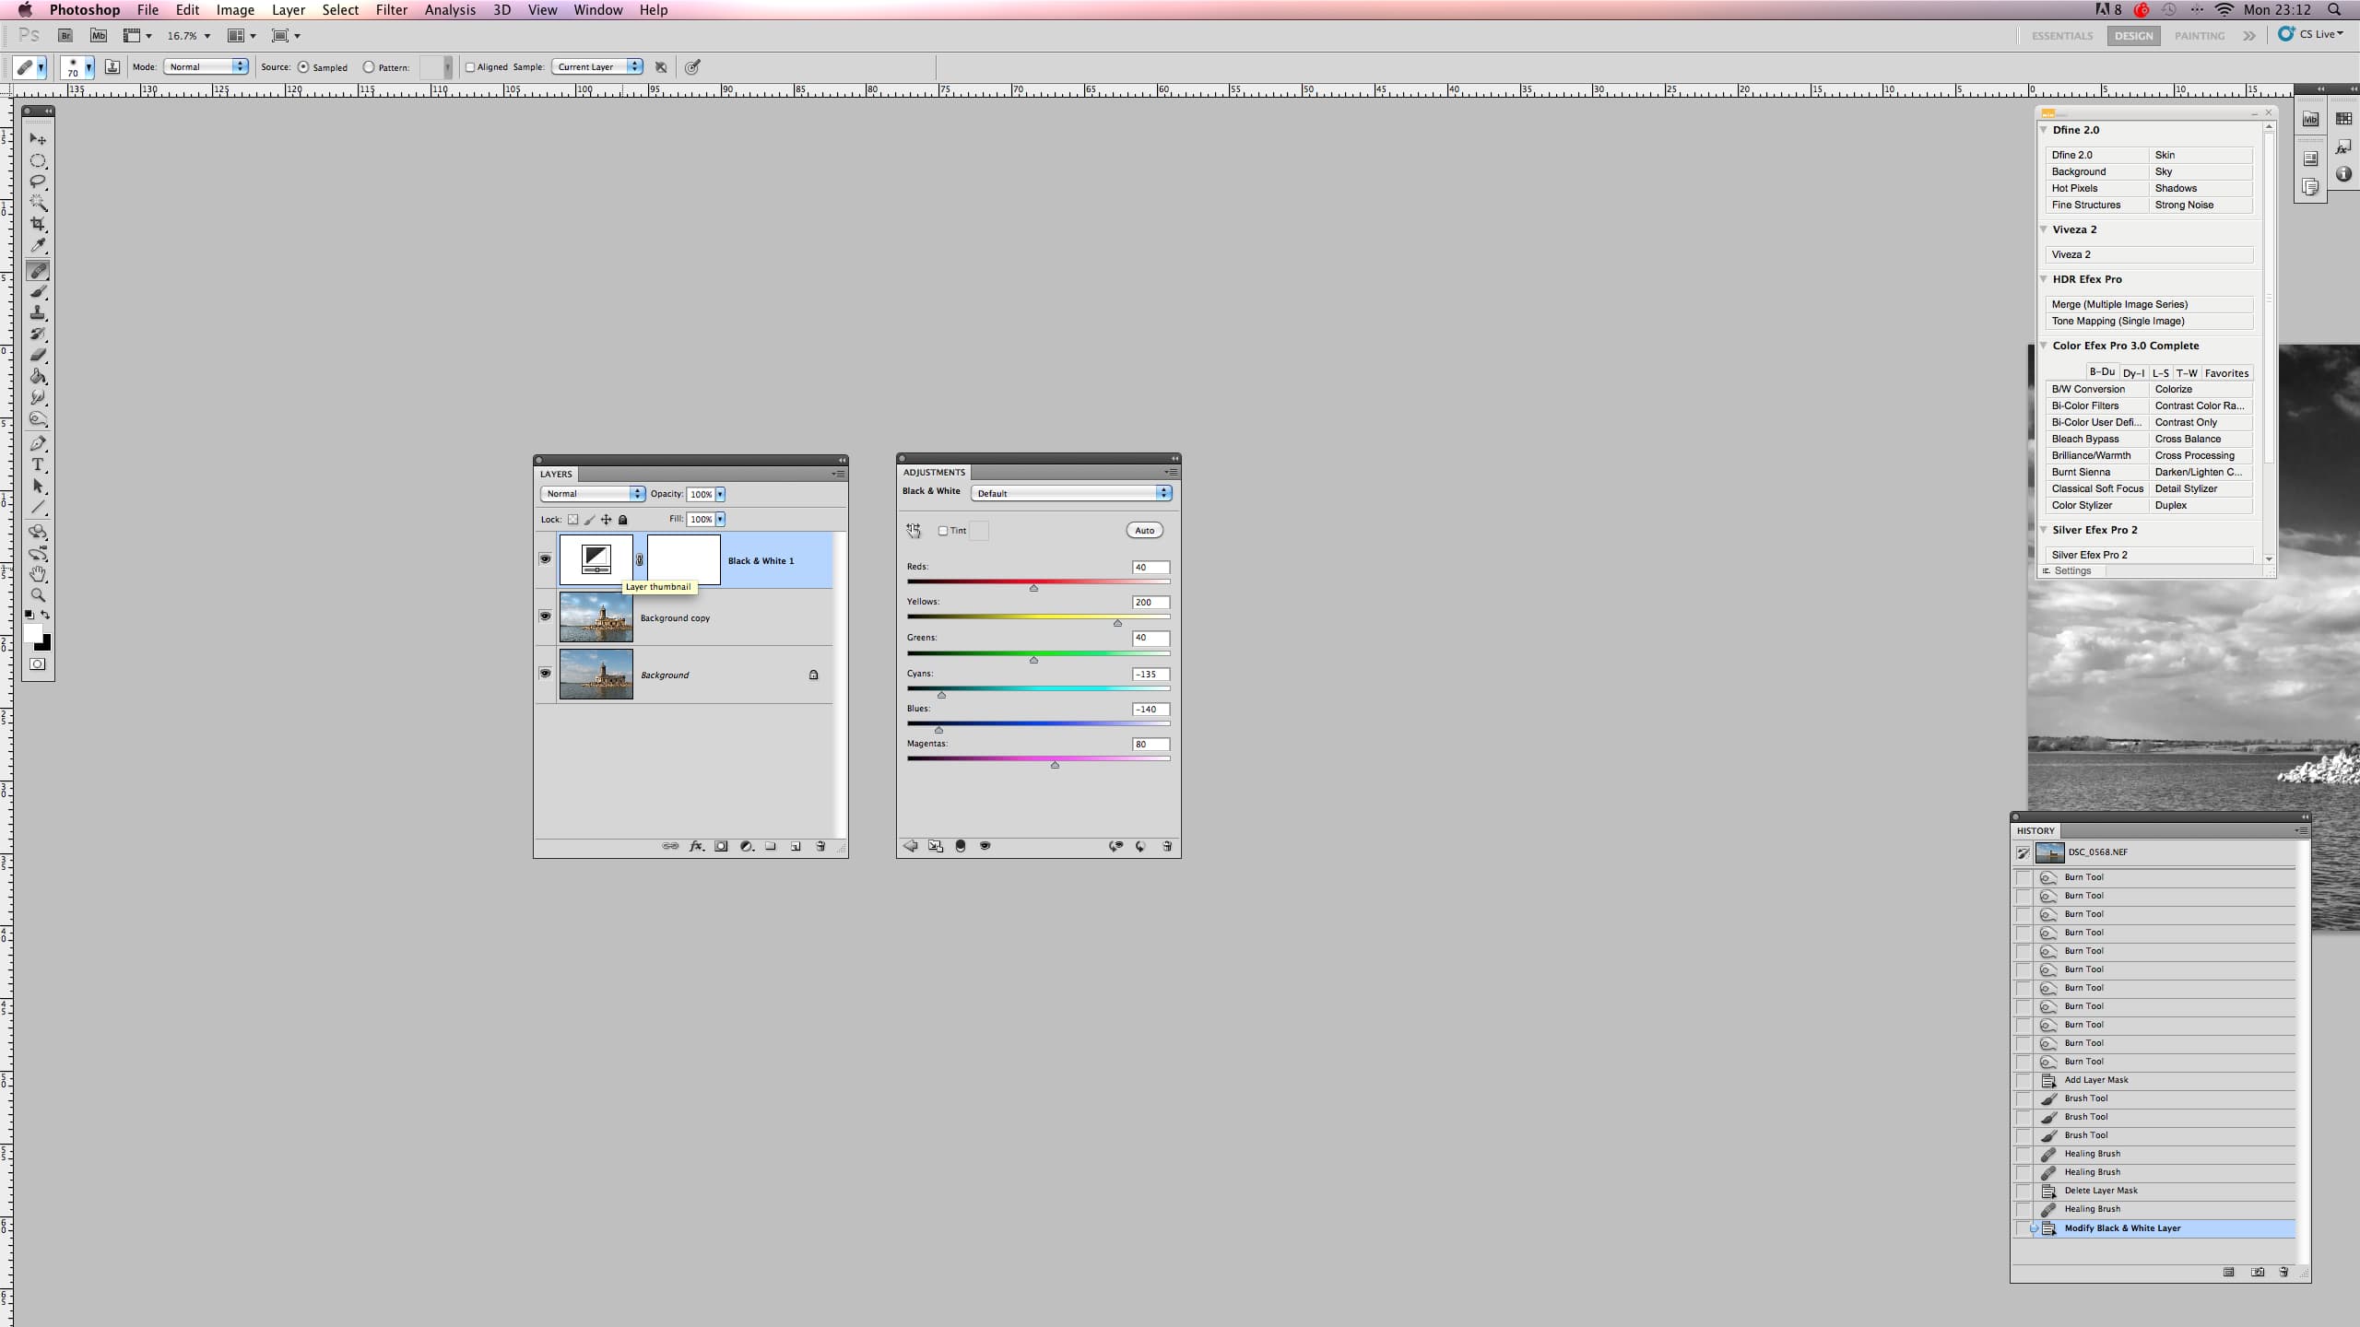Open the Black & White preset dropdown
Screen dimensions: 2360x1327
coord(1071,493)
